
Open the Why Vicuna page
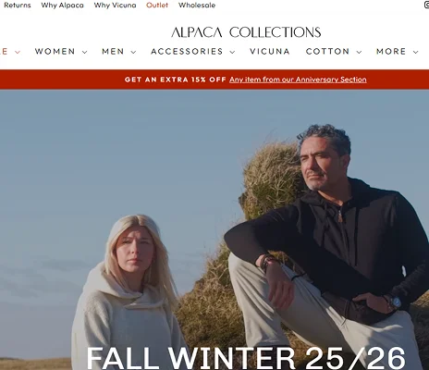pyautogui.click(x=115, y=6)
